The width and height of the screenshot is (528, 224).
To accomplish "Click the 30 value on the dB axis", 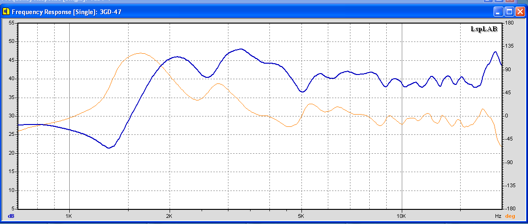I will [11, 116].
